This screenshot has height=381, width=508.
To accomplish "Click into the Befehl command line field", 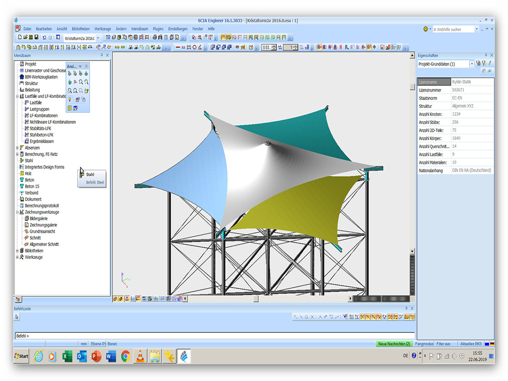I will tap(212, 336).
